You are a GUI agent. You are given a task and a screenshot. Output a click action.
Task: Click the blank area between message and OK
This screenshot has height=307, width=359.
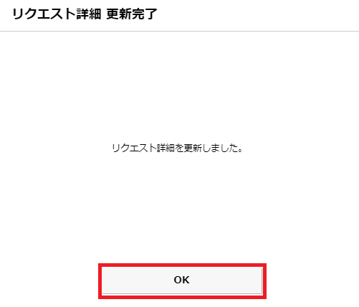point(179,208)
